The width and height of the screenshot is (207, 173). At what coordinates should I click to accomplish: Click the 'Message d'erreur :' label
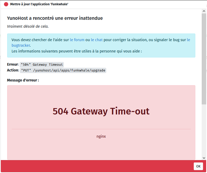tap(23, 80)
